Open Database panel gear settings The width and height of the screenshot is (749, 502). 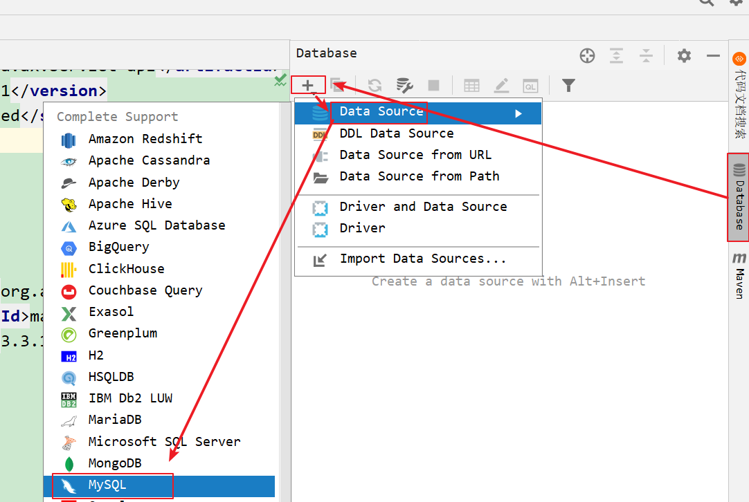(x=684, y=56)
